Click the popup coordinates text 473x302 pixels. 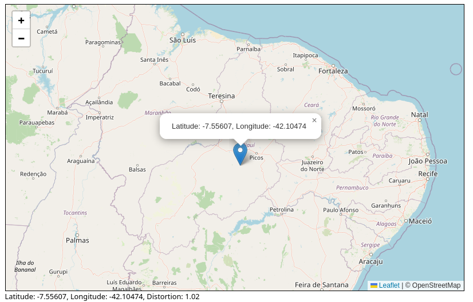coord(239,126)
